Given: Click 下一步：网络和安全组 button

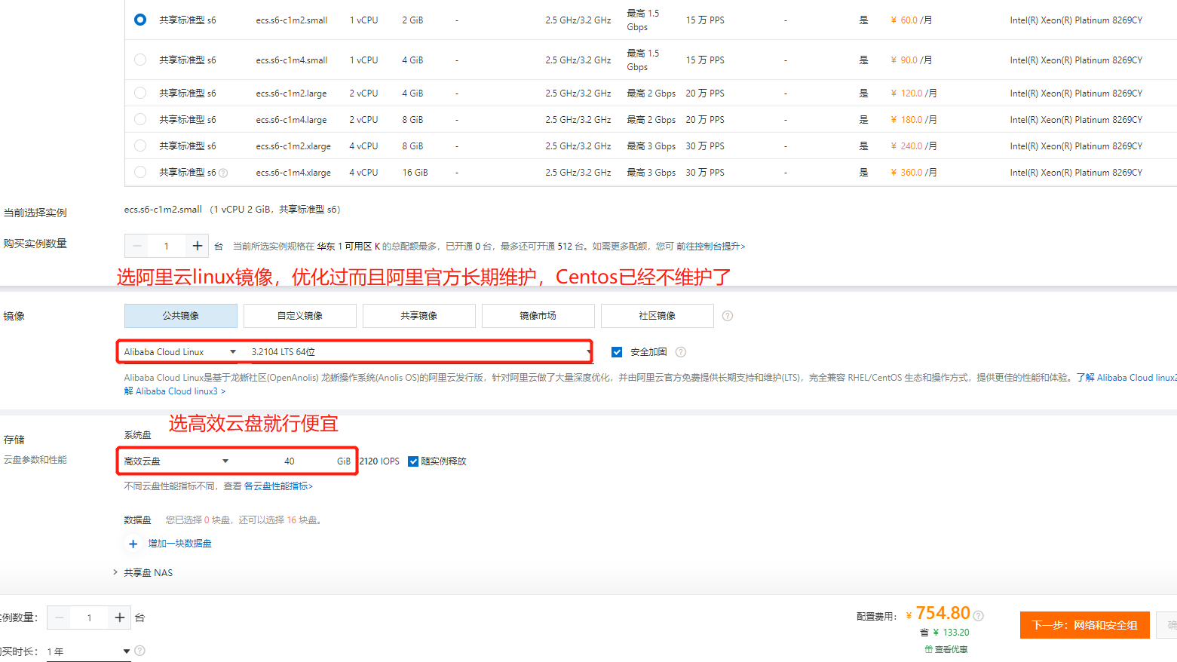Looking at the screenshot, I should click(1084, 625).
